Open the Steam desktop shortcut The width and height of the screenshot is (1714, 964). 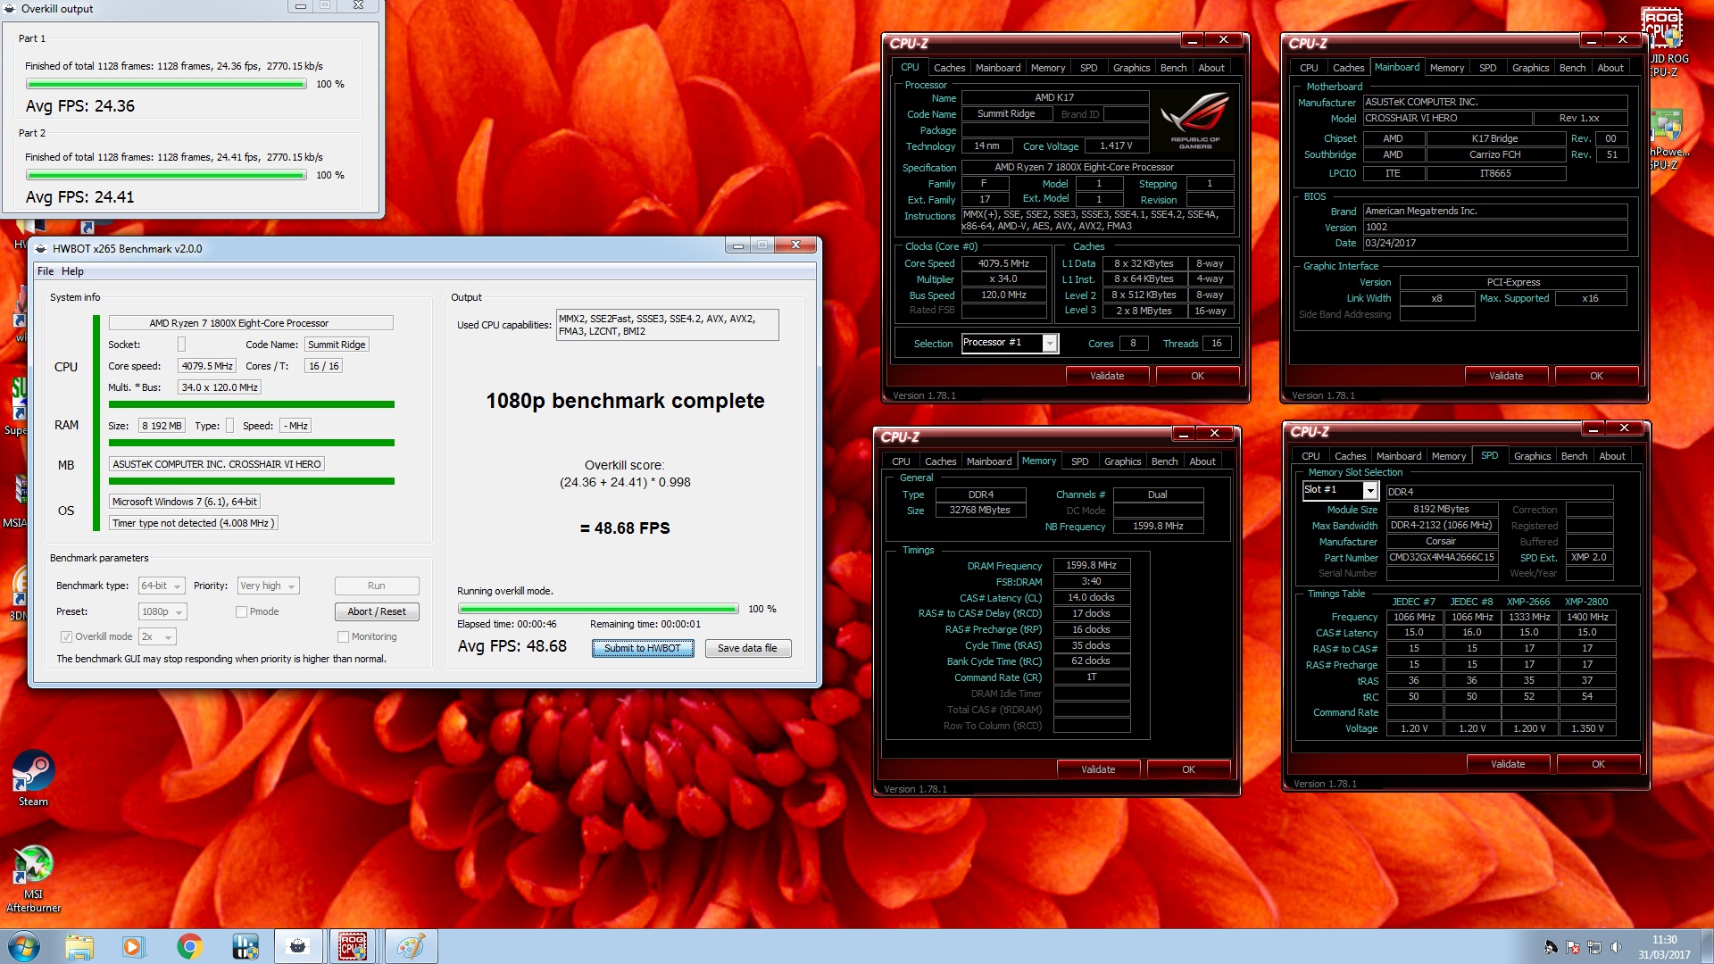point(33,778)
